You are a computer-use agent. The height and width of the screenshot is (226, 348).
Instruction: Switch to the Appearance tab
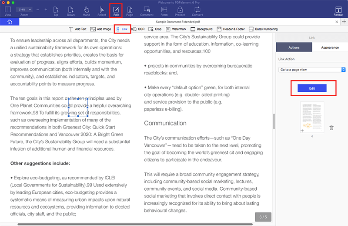tap(330, 47)
